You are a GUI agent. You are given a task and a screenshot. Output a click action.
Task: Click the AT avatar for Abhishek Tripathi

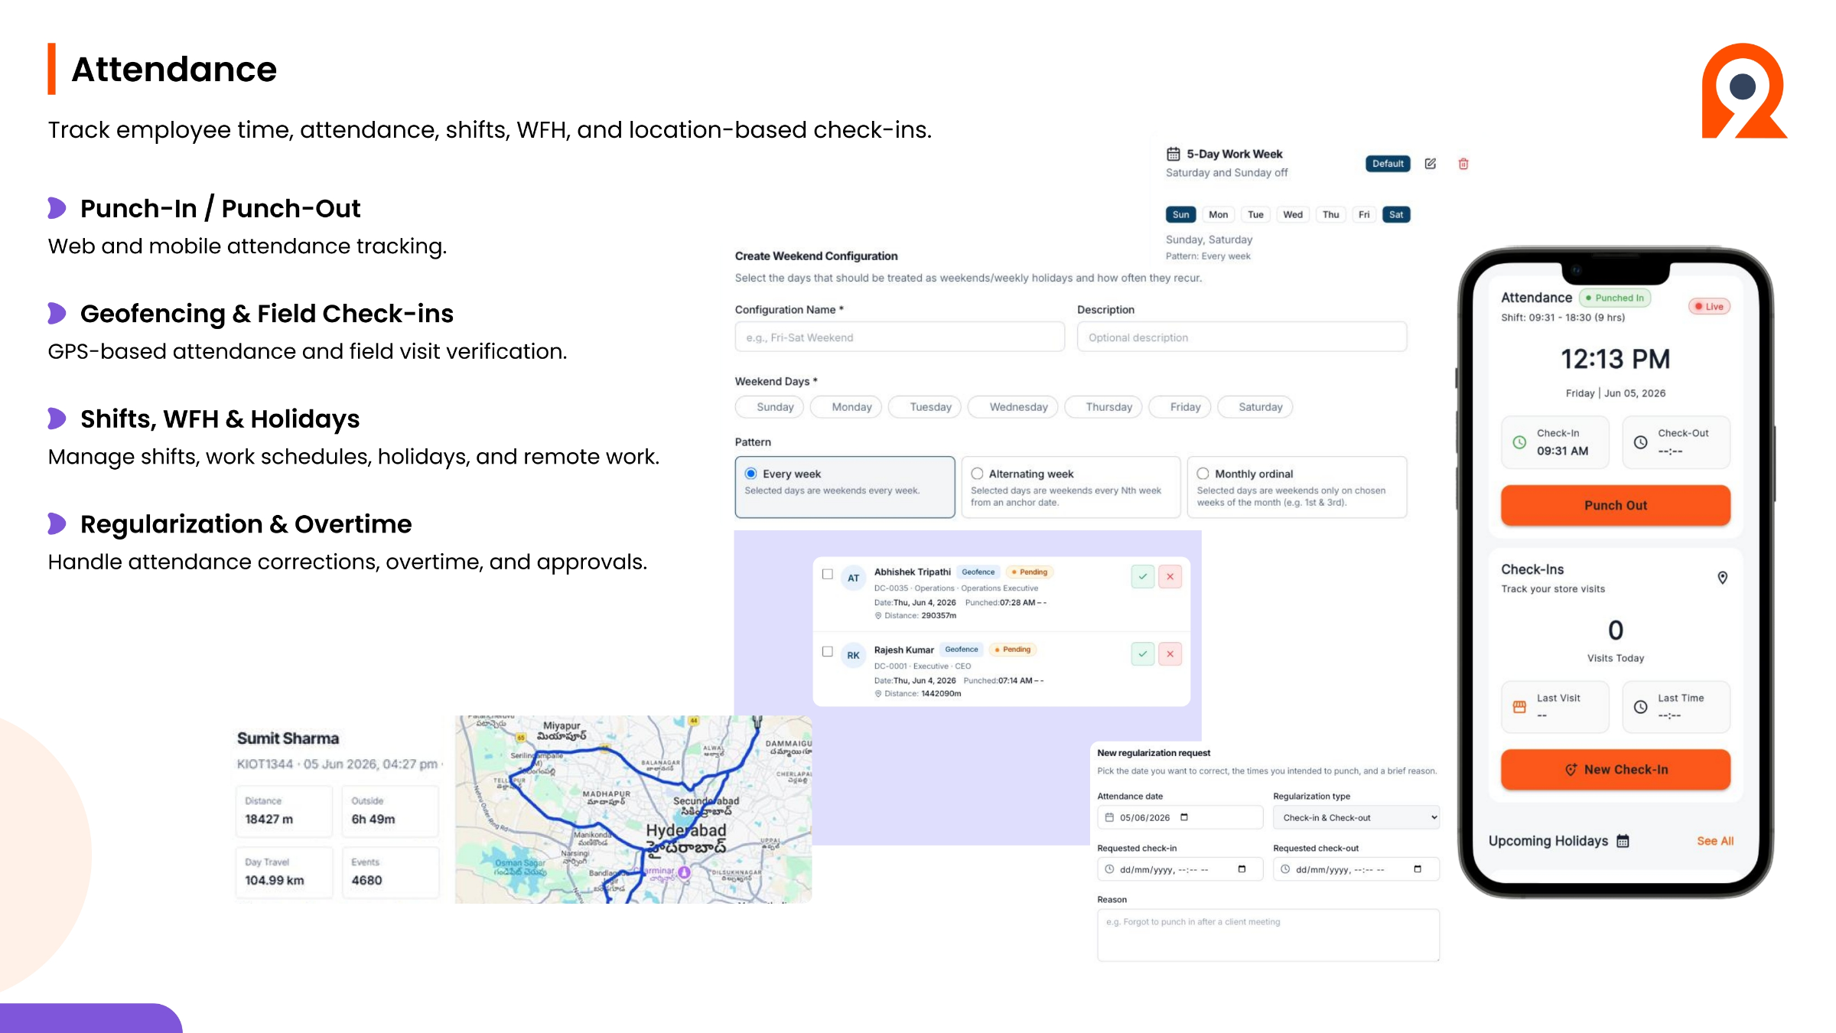(853, 578)
